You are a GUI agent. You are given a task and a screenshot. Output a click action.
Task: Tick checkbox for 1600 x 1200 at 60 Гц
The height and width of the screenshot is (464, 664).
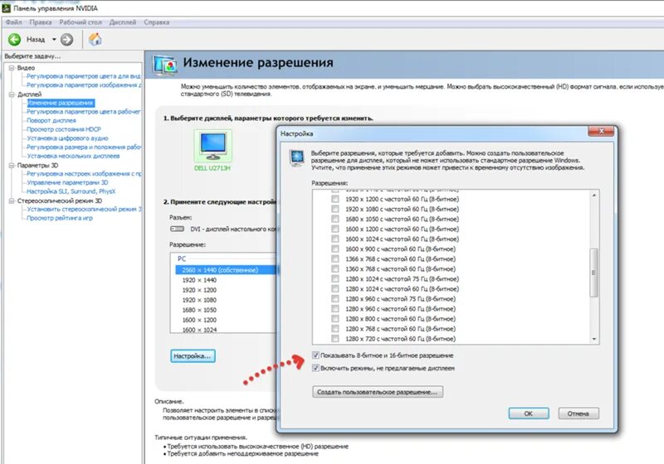335,229
